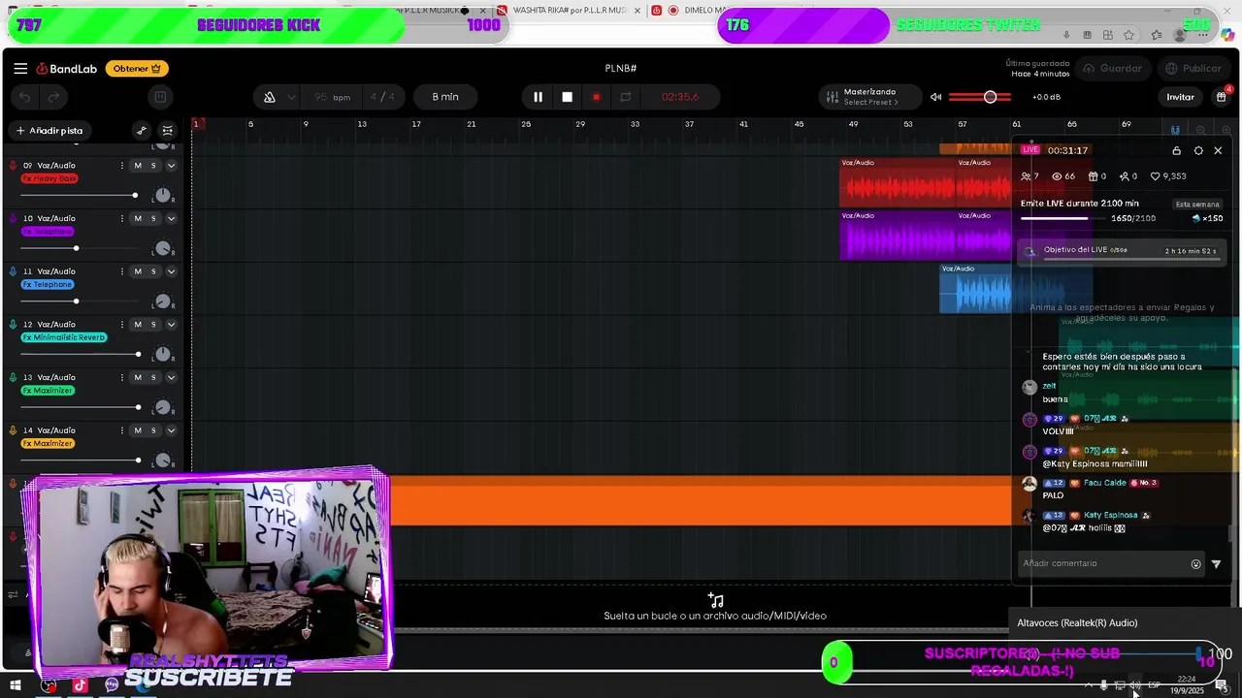
Task: Click track 12 pan knob
Action: 163,355
